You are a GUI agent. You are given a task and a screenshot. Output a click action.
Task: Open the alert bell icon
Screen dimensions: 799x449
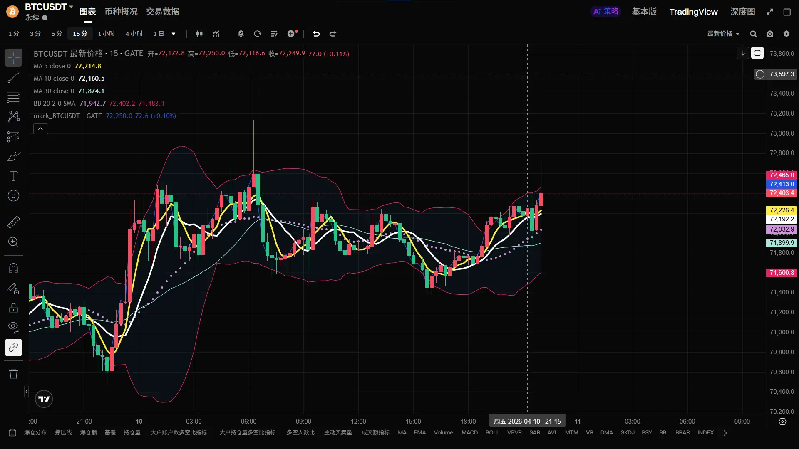241,34
